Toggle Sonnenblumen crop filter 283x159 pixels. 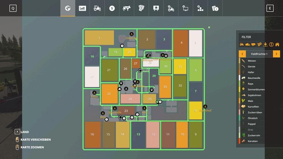(252, 89)
